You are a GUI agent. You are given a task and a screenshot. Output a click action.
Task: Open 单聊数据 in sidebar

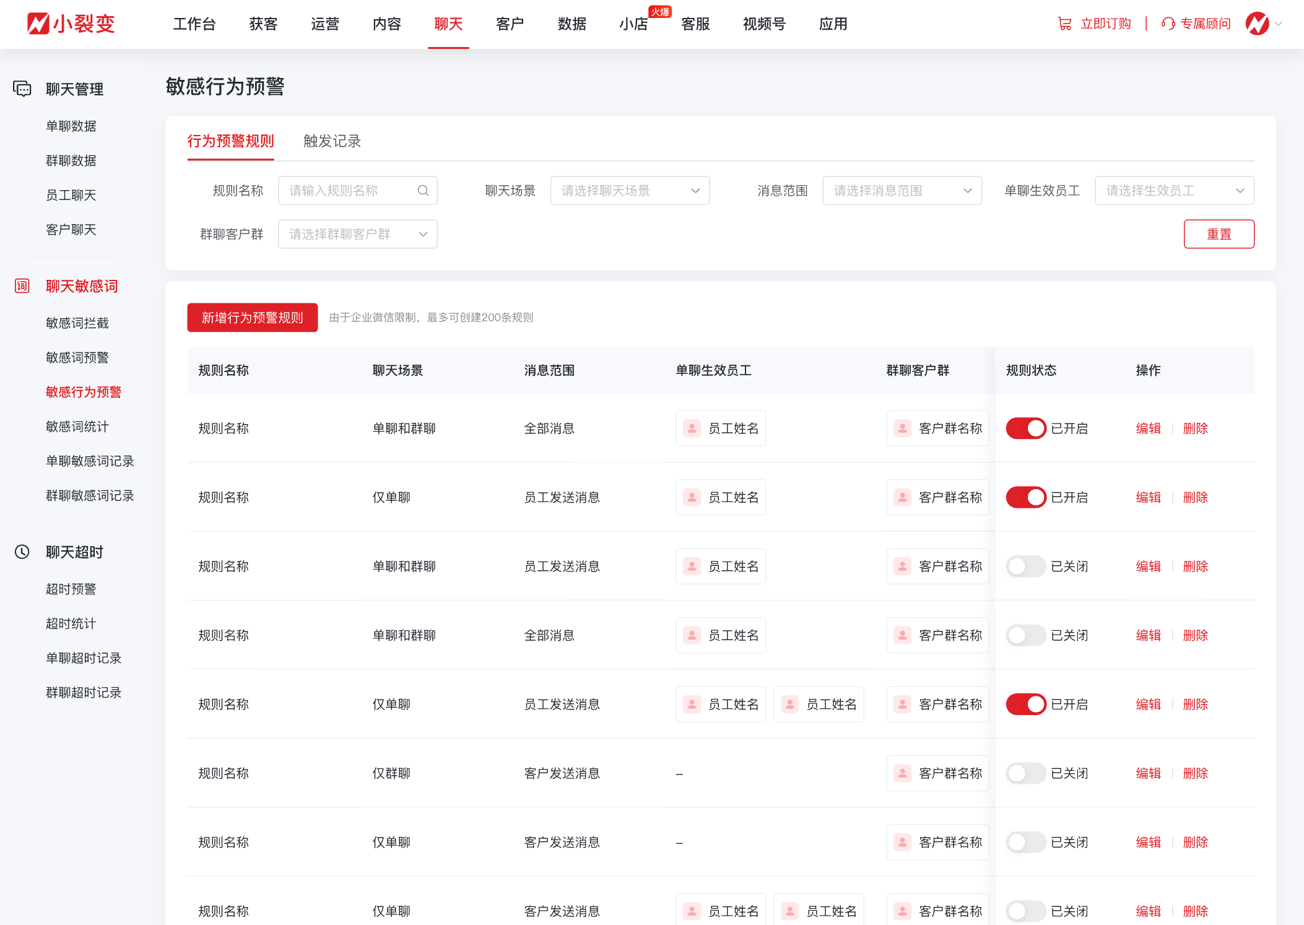pos(71,126)
